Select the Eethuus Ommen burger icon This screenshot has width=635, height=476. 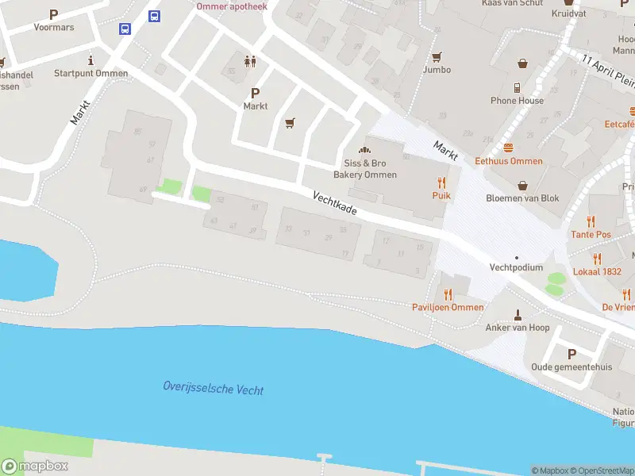(x=508, y=148)
